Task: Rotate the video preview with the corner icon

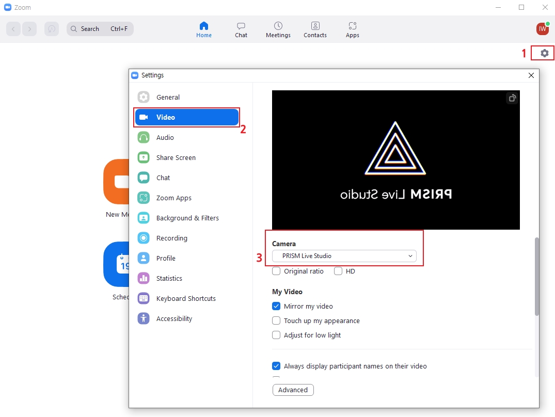Action: click(512, 98)
